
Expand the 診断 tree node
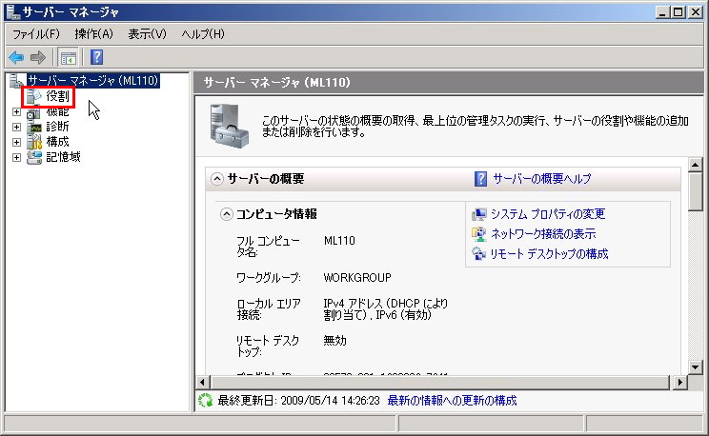point(16,127)
